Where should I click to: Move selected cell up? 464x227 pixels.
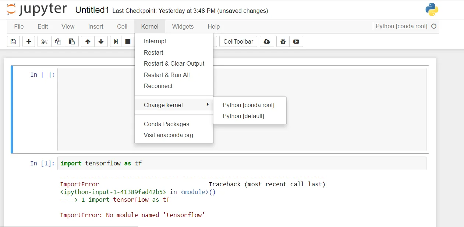(88, 41)
